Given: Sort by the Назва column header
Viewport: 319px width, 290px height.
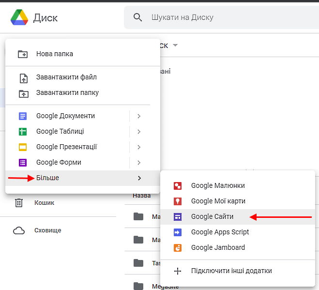Looking at the screenshot, I should click(x=142, y=196).
